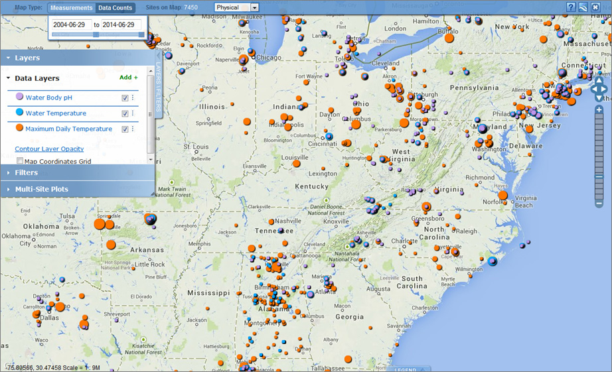Click the Kisatchie National Forest icon

143,340
